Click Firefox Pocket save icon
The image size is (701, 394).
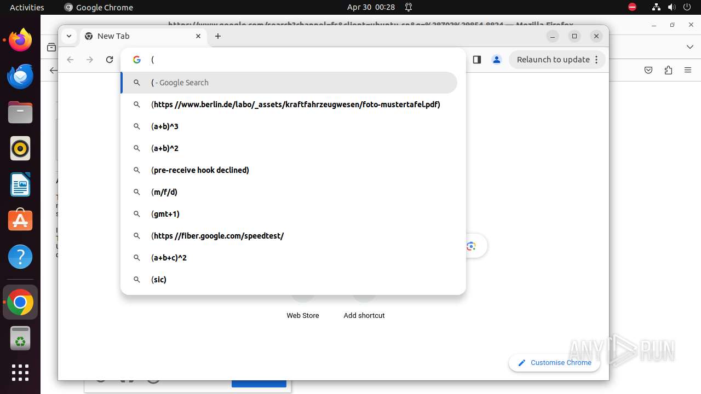[x=648, y=70]
